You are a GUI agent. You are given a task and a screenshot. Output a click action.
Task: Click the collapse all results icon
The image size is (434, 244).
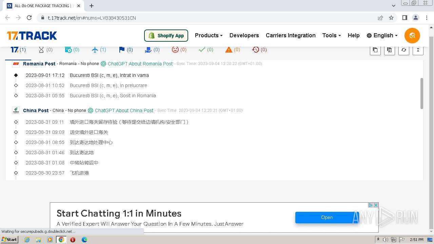point(418,50)
